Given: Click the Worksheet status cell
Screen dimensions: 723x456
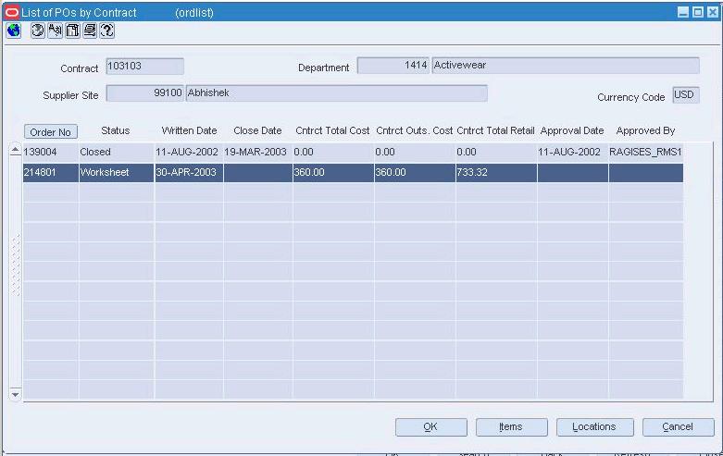Looking at the screenshot, I should pos(117,173).
